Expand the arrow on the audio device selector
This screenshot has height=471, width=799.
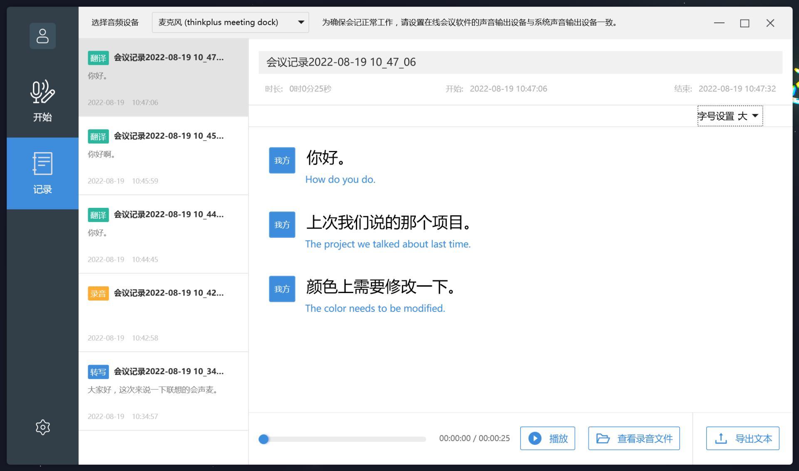click(301, 22)
